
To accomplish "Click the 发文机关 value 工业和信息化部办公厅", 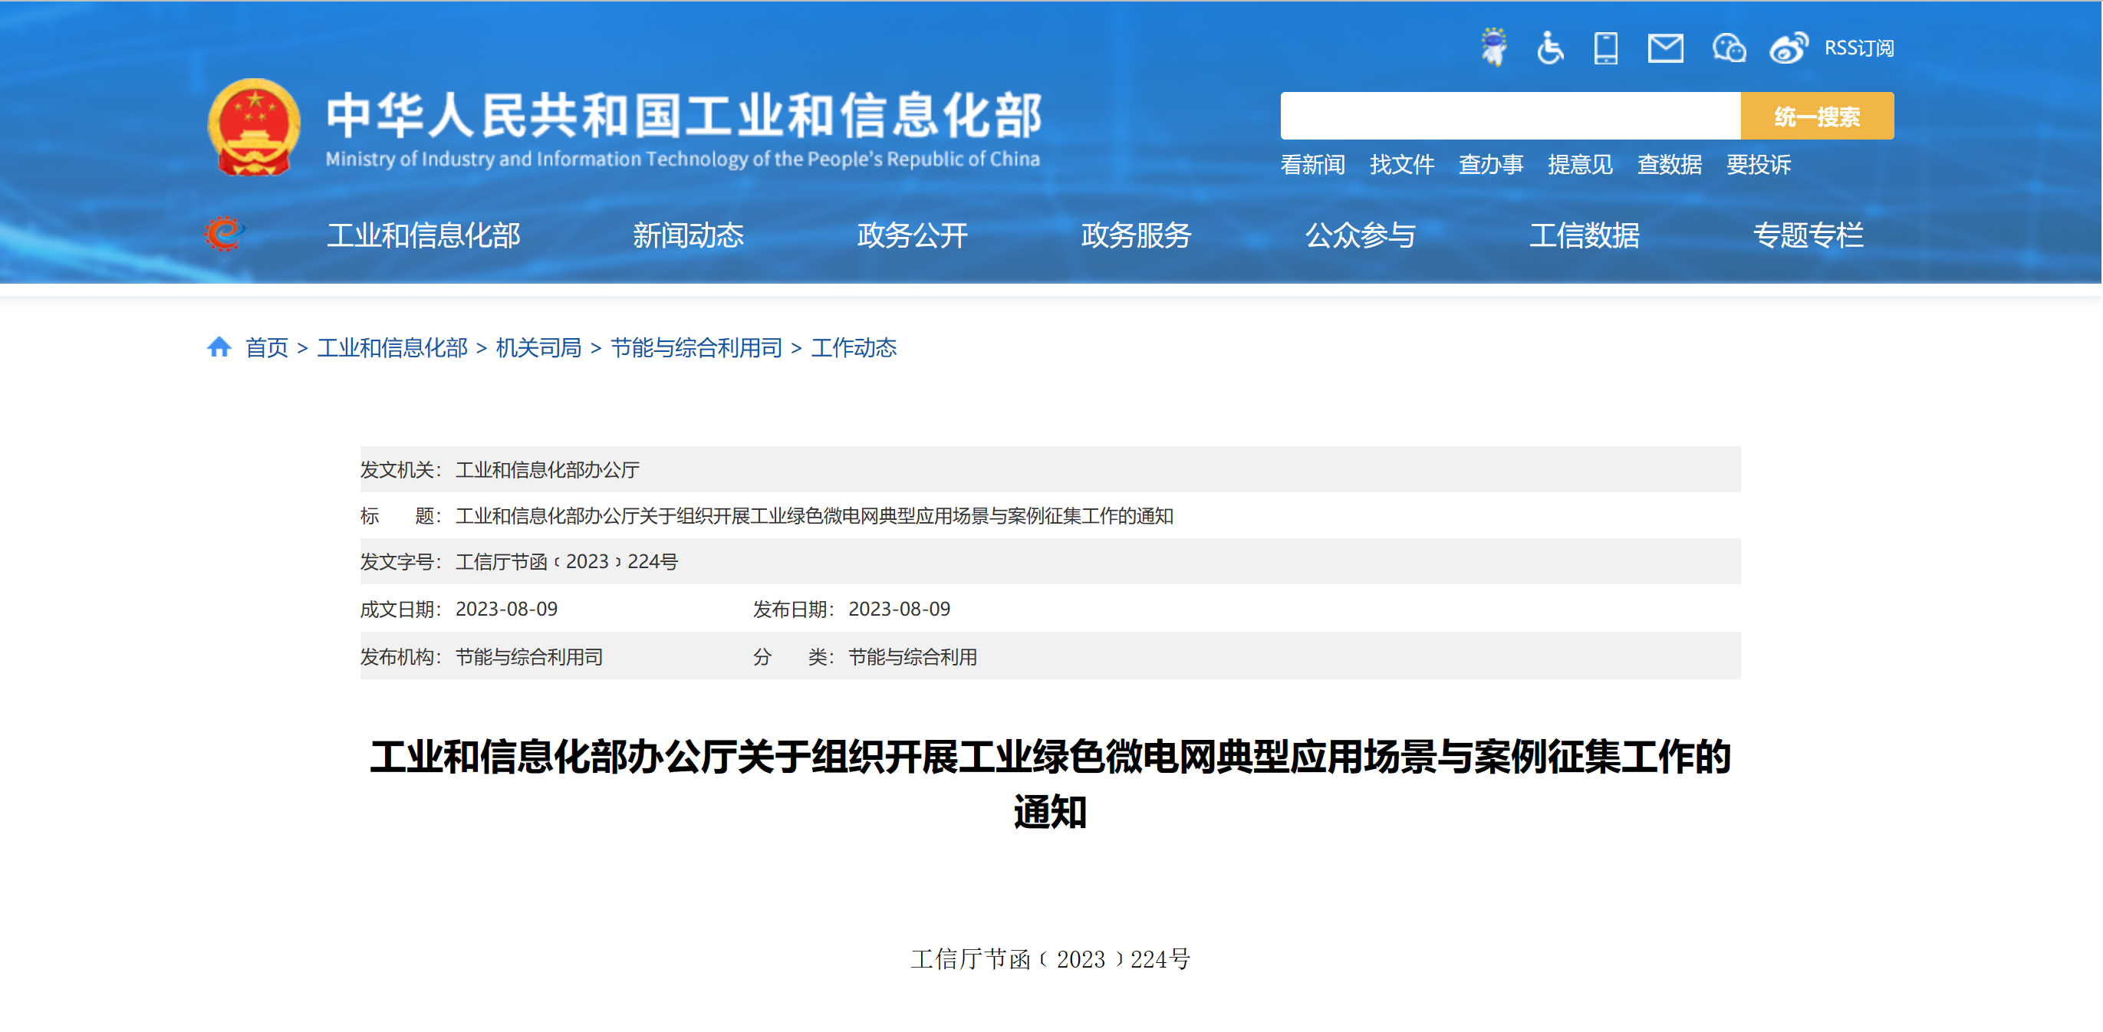I will pyautogui.click(x=548, y=470).
